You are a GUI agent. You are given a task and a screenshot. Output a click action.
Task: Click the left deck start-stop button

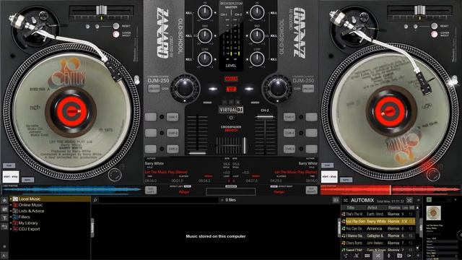click(x=11, y=176)
